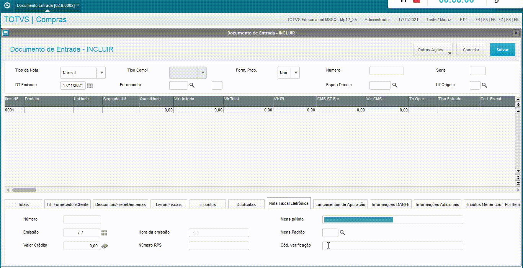Search Fornecedor with the magnifier icon
The width and height of the screenshot is (523, 268).
coord(192,85)
